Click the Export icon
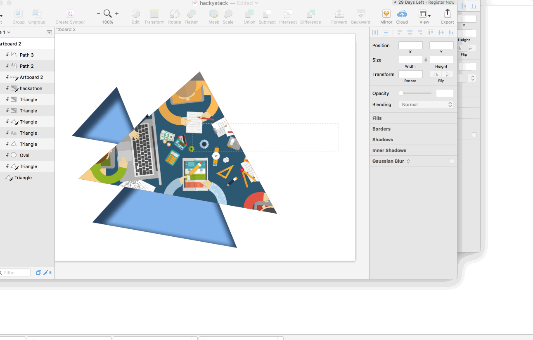This screenshot has height=340, width=533. coord(448,14)
